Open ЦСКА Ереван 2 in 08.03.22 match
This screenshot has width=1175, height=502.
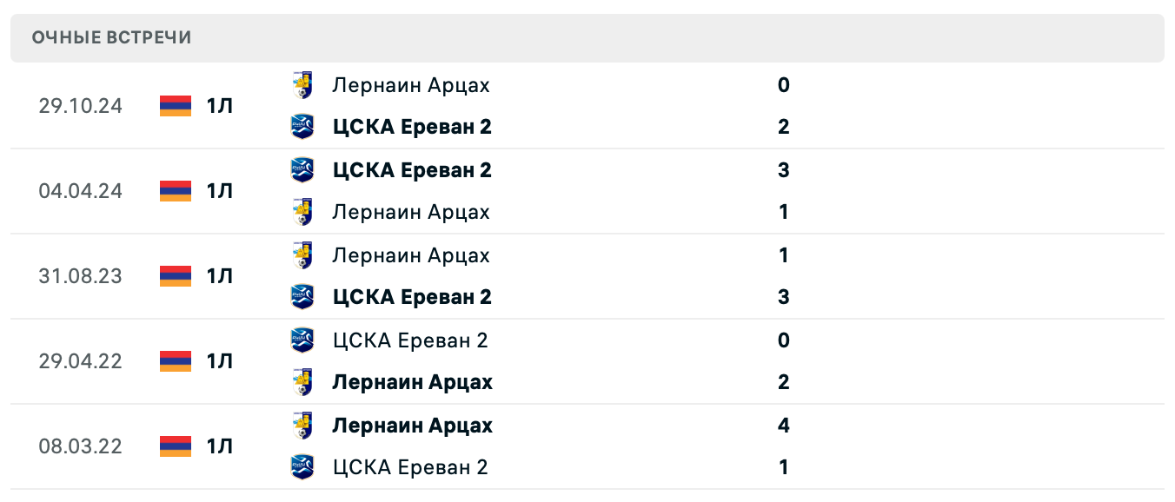(x=410, y=467)
